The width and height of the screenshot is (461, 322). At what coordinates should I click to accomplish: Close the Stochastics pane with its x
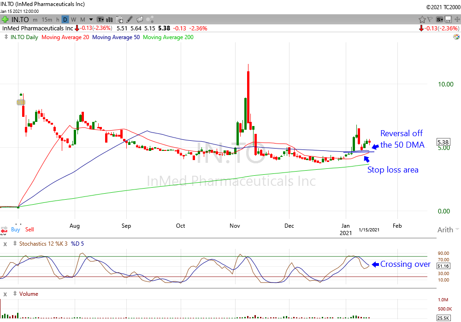tap(5, 244)
